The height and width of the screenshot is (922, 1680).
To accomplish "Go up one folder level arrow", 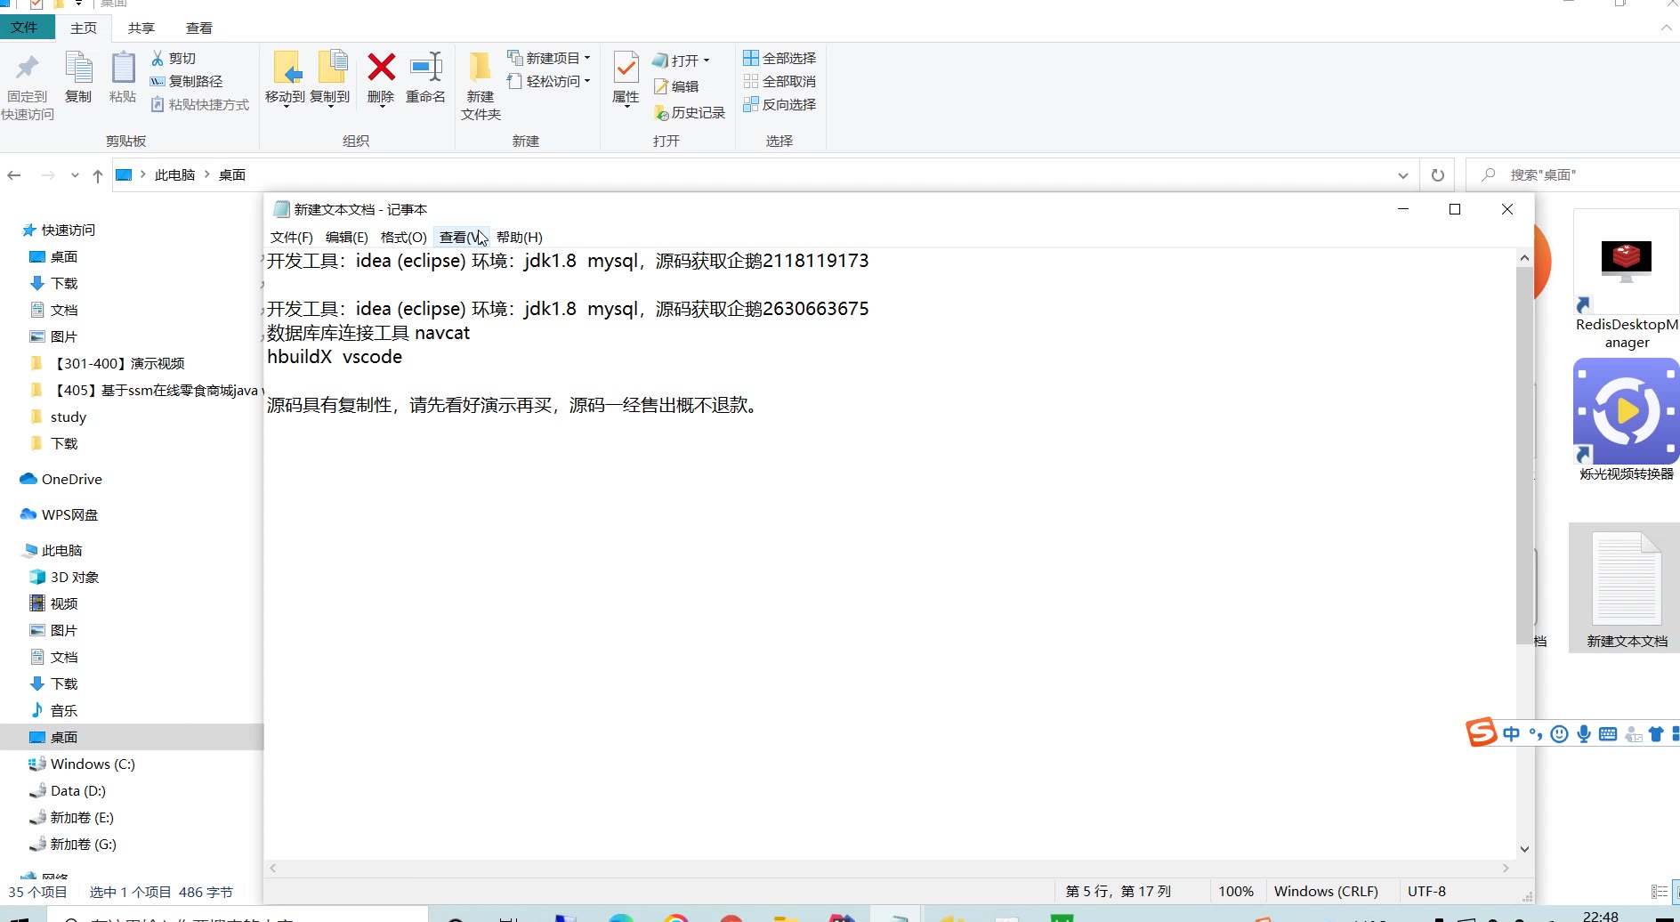I will click(98, 175).
